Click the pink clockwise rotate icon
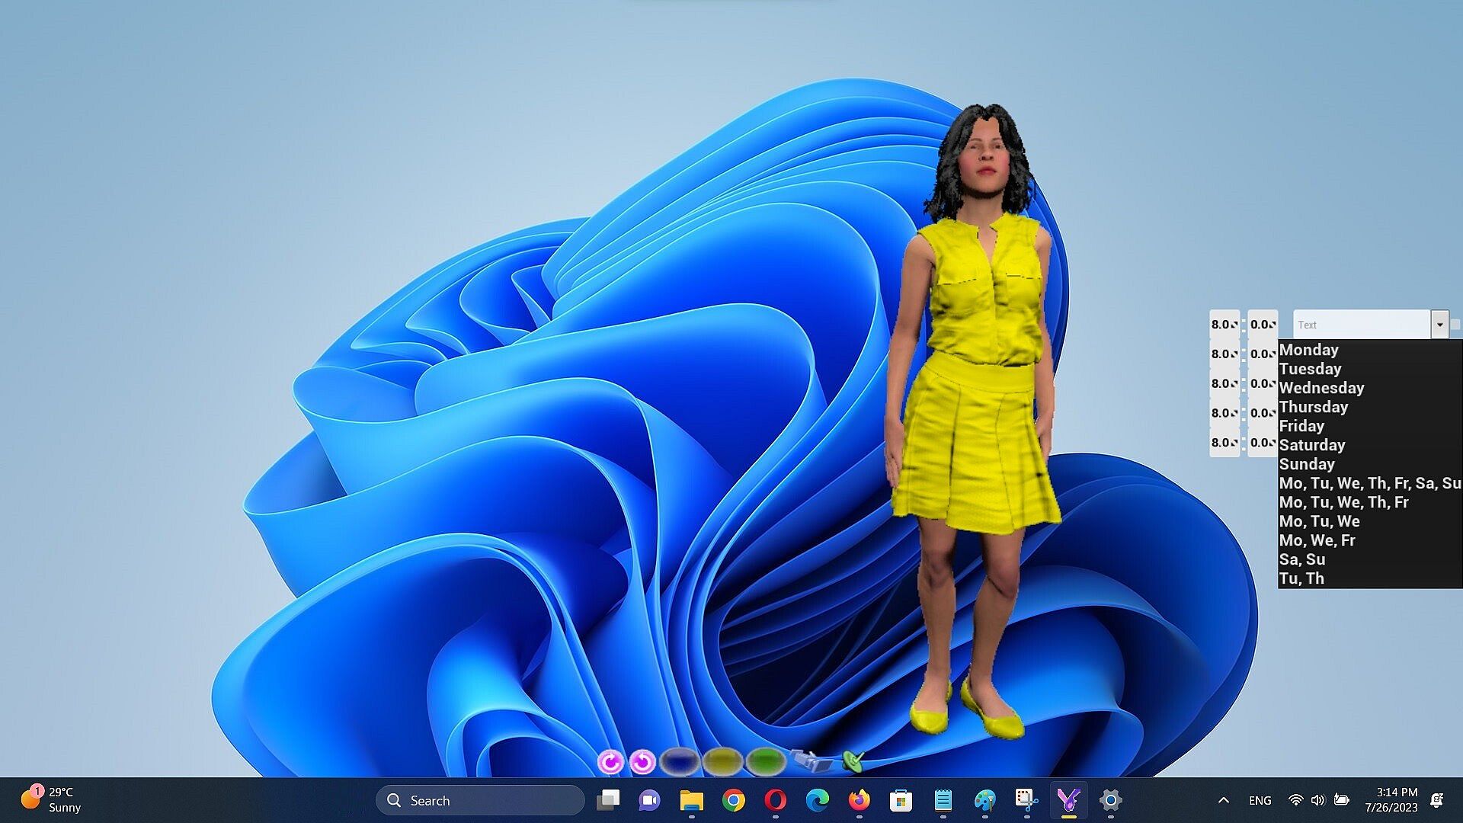The height and width of the screenshot is (823, 1463). tap(610, 761)
